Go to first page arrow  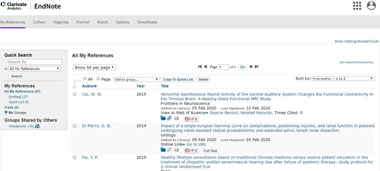(200, 67)
